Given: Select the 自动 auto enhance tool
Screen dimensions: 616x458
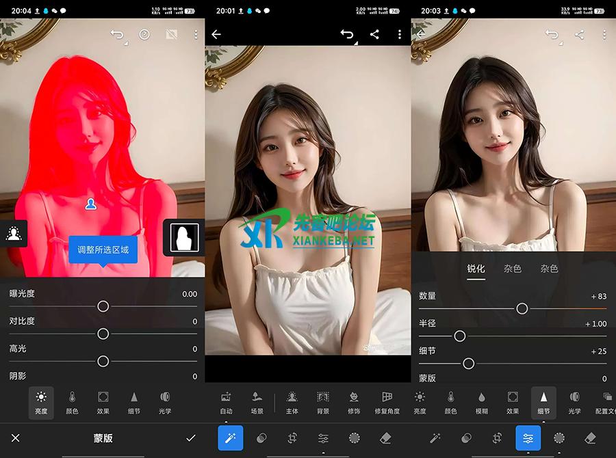Looking at the screenshot, I should pyautogui.click(x=226, y=402).
